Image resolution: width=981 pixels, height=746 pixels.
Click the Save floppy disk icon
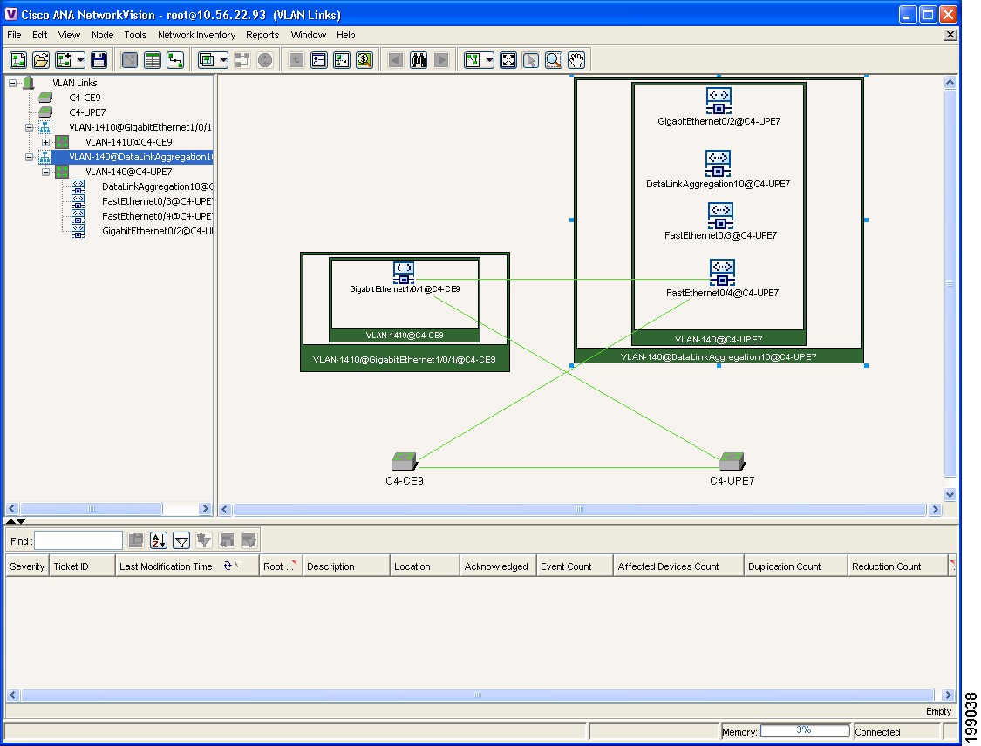click(x=99, y=60)
